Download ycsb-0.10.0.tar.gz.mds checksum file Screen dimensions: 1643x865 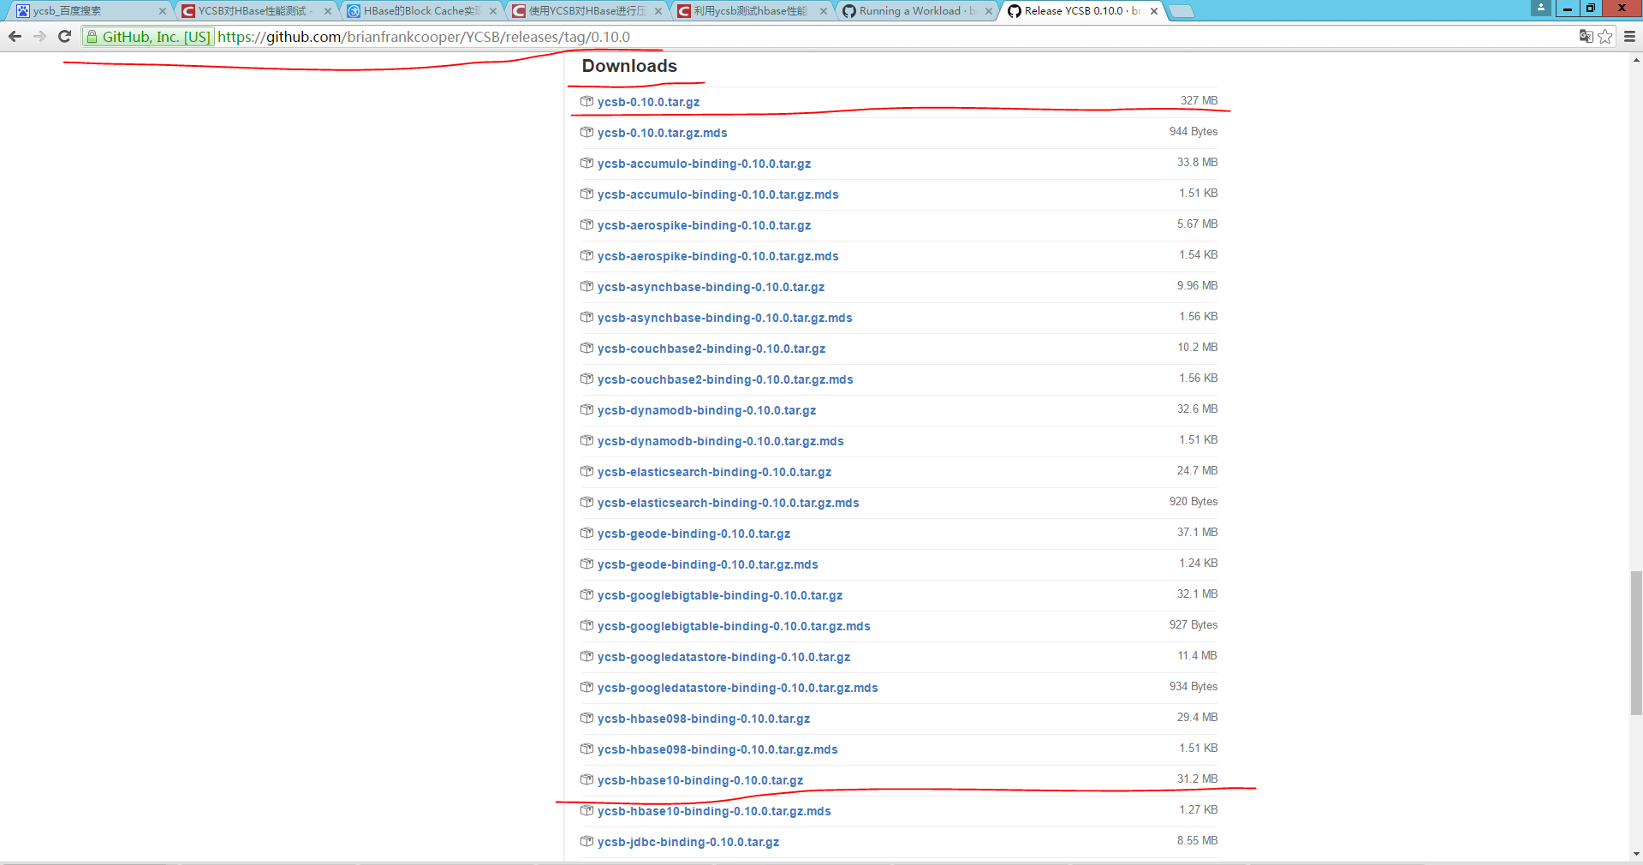(662, 133)
